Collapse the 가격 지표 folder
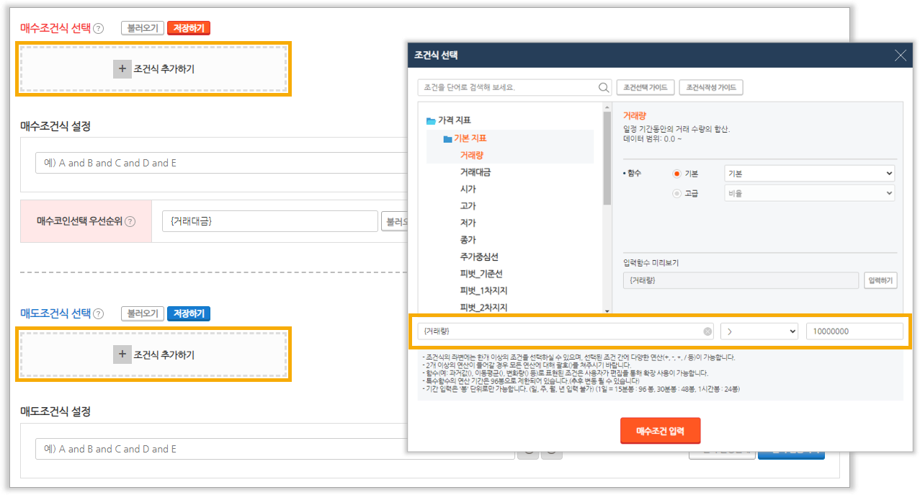Viewport: 920px width, 495px height. pos(431,120)
